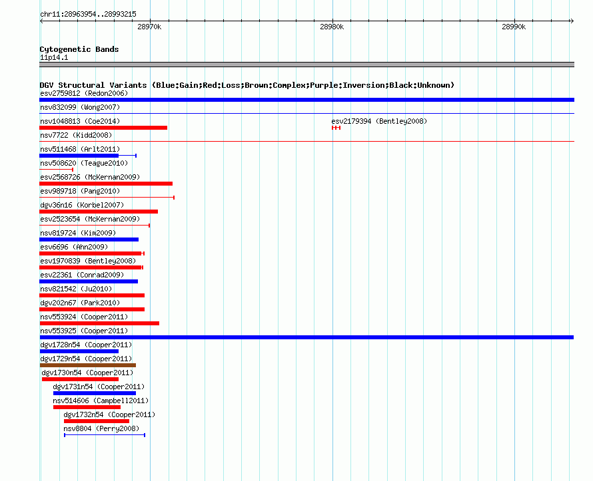Click the right arrow end of the ruler
Viewport: 593px width, 481px height.
coord(572,21)
